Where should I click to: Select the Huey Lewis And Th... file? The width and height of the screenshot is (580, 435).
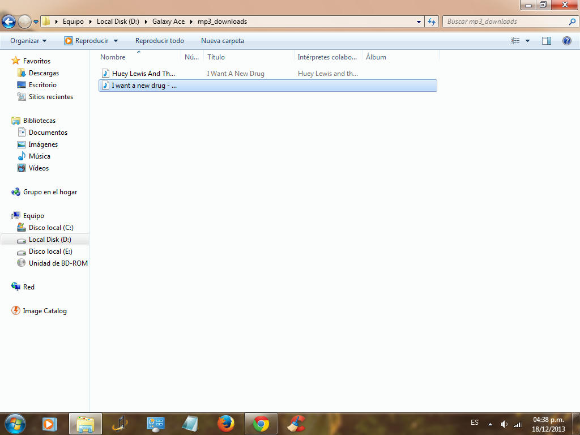143,74
